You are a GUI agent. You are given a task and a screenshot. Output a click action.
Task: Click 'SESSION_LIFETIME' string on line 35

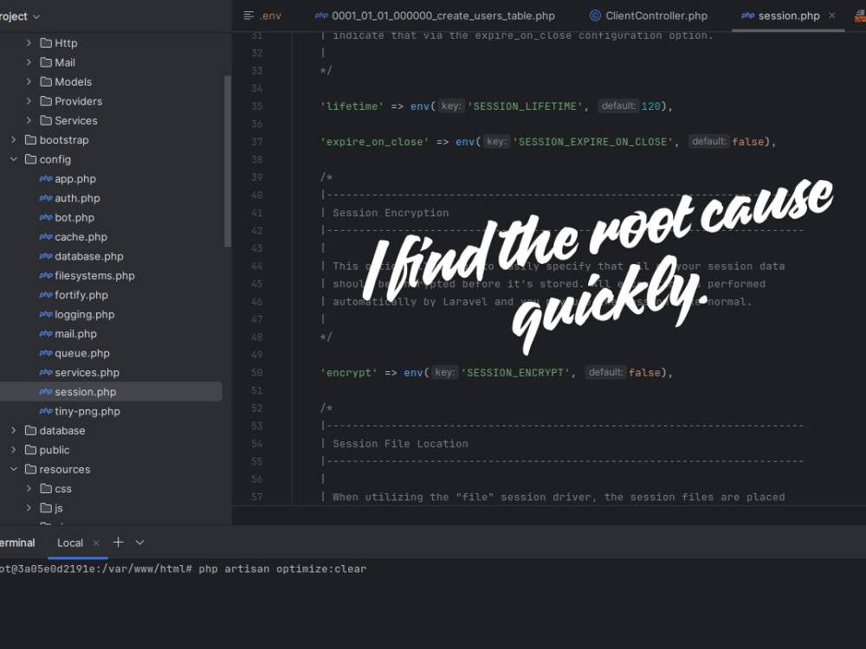[x=525, y=106]
